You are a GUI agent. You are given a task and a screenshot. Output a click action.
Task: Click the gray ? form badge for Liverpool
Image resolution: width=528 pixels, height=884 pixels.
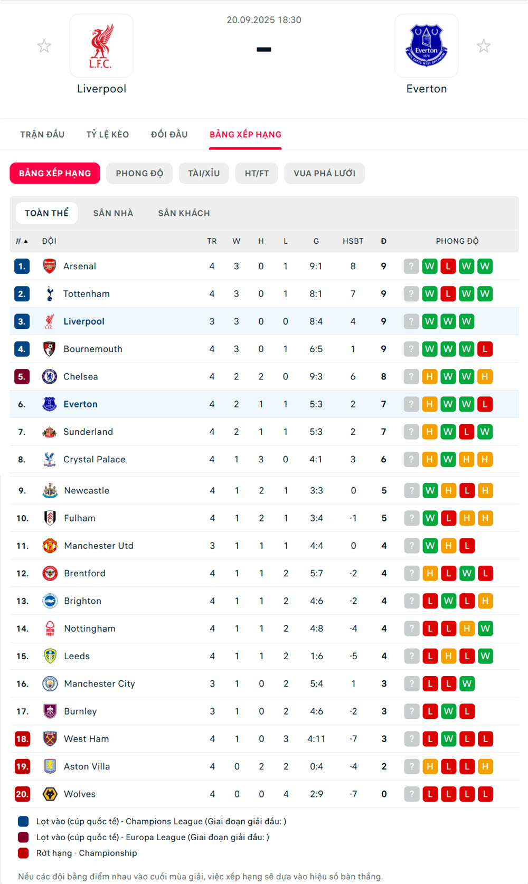(411, 321)
